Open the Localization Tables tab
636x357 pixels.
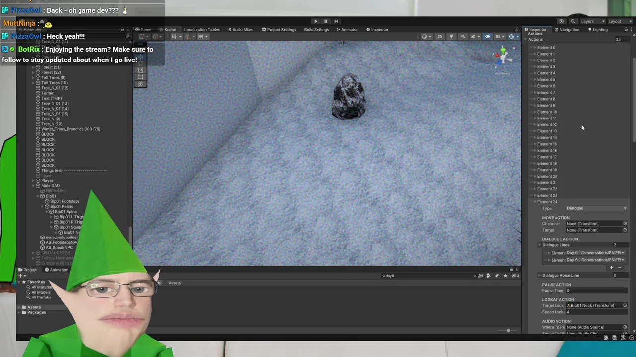click(202, 30)
